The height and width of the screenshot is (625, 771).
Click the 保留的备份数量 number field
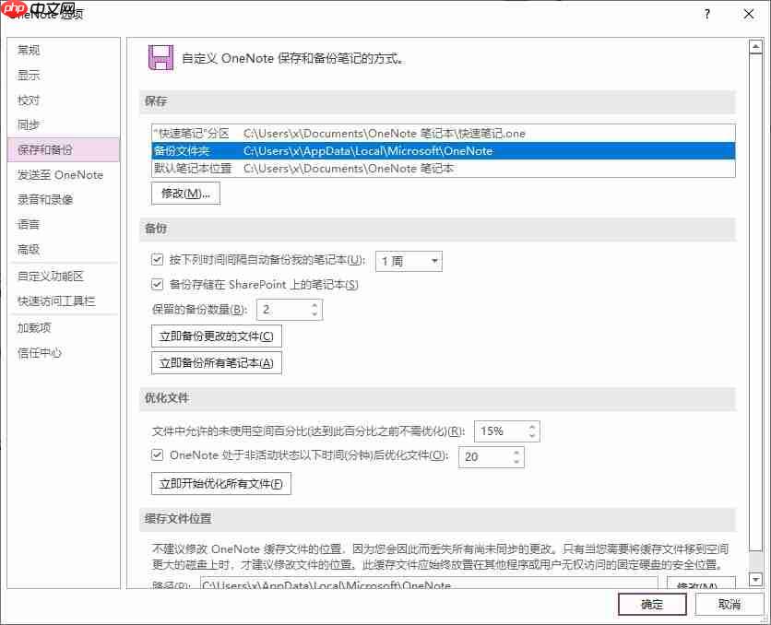pos(283,310)
